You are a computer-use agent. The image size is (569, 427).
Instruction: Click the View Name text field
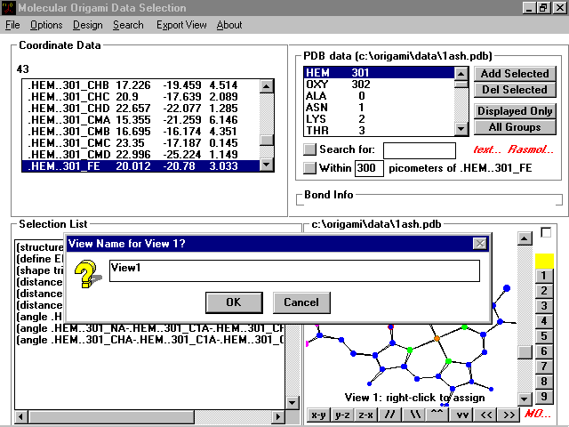(293, 270)
